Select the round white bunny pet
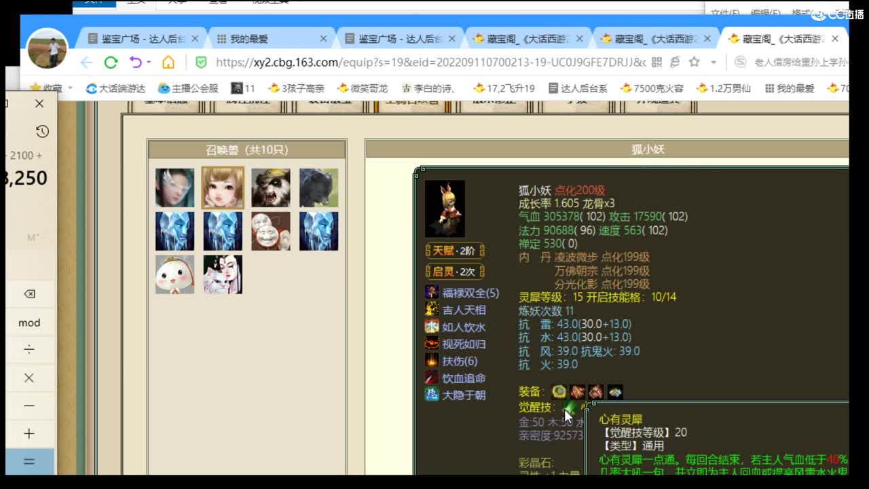 174,274
